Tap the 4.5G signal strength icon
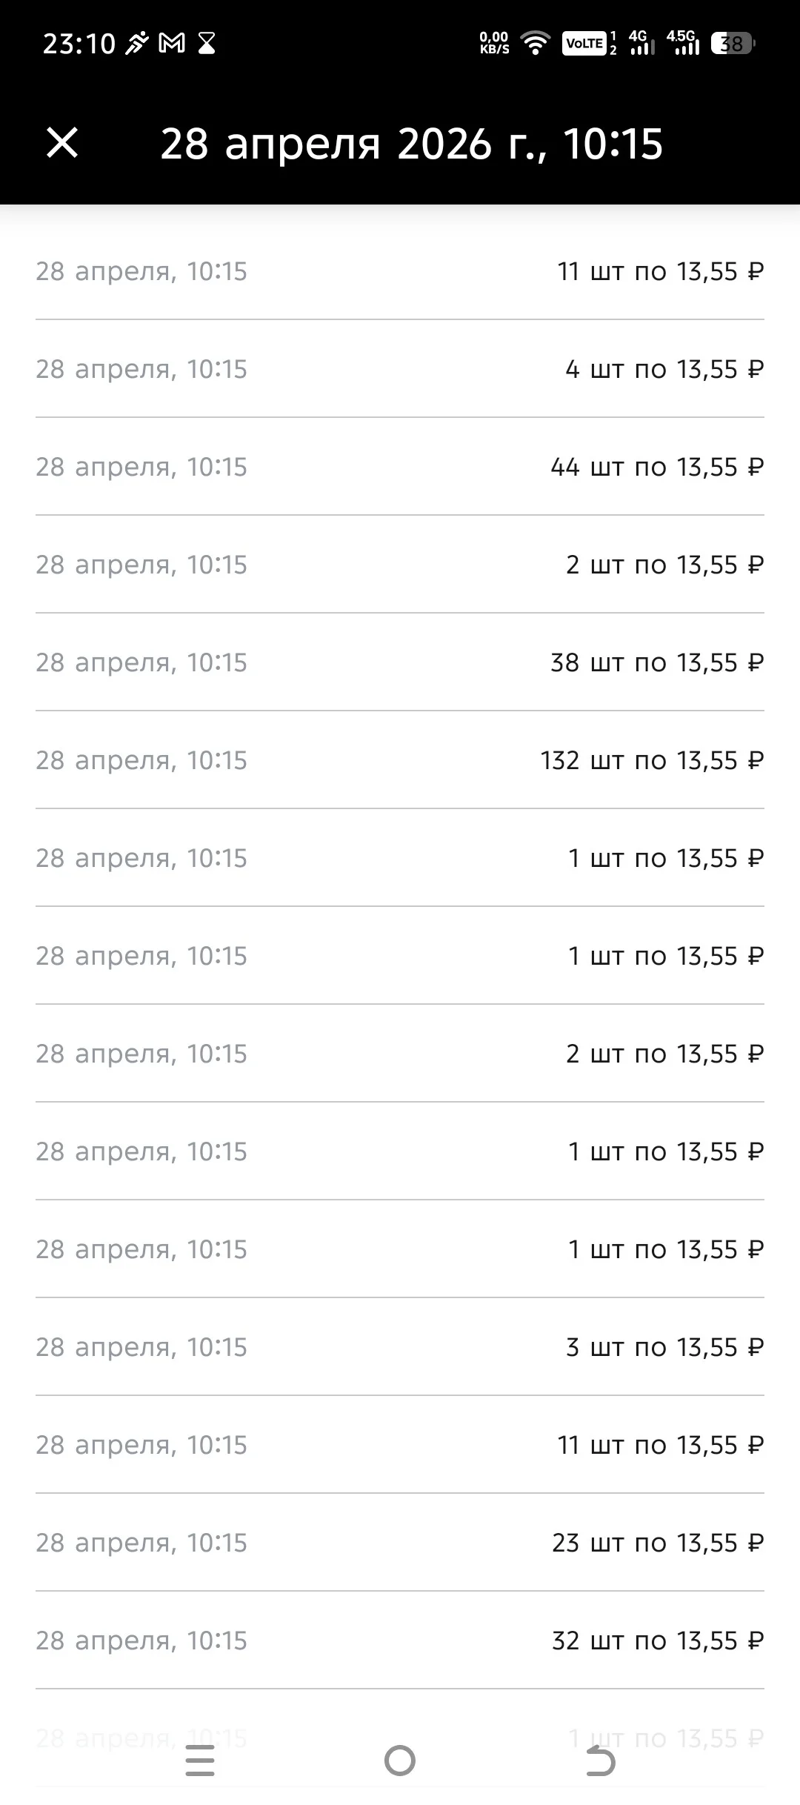 [682, 43]
